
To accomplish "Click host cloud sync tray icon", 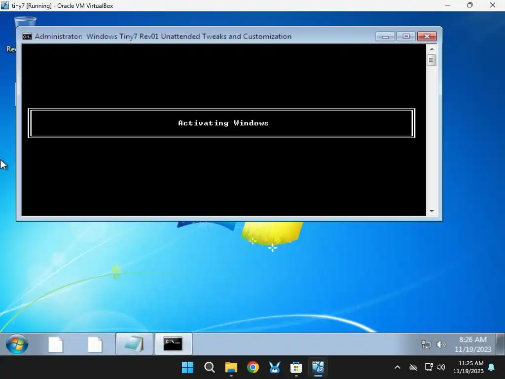I will (413, 367).
